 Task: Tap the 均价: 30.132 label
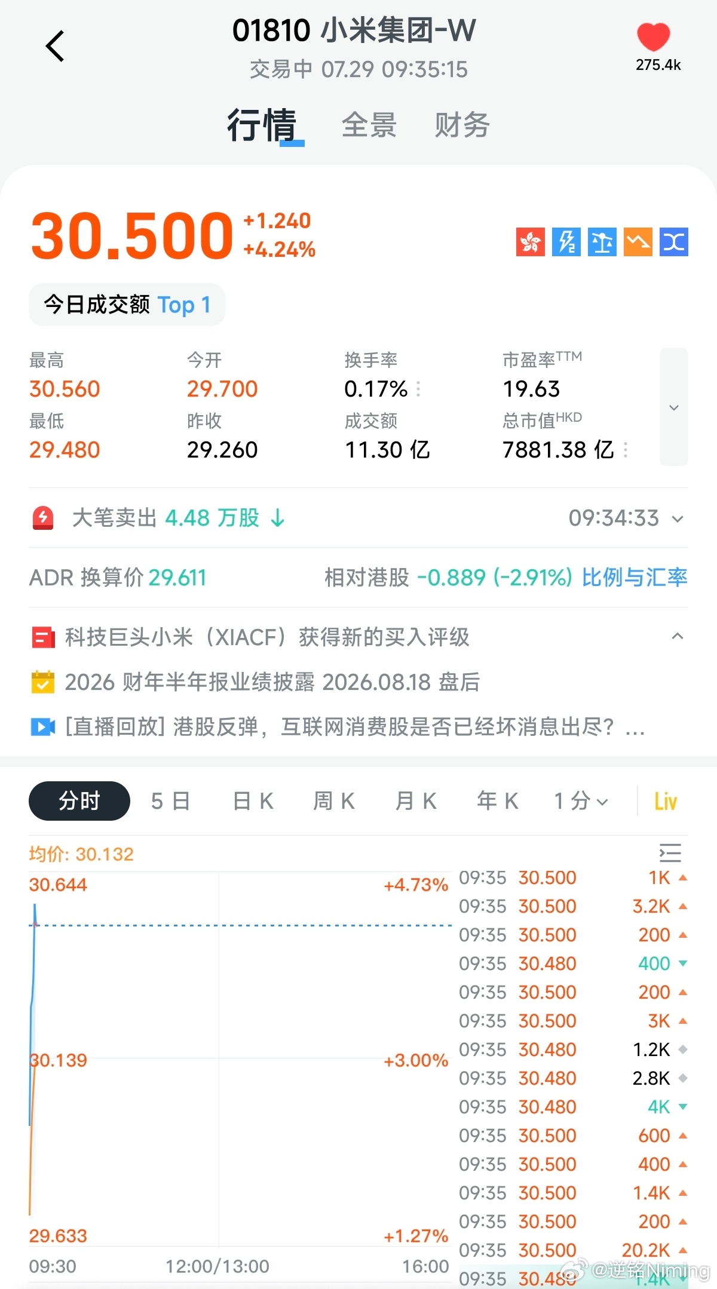pos(81,854)
